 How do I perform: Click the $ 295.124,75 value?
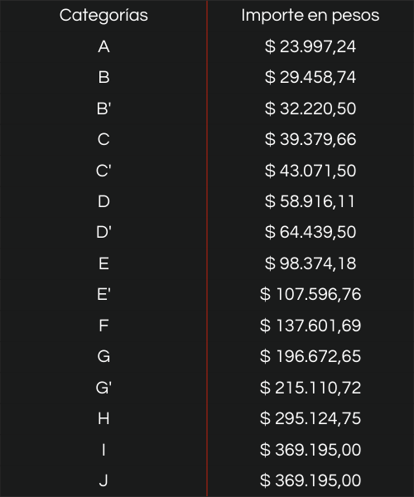coord(310,418)
